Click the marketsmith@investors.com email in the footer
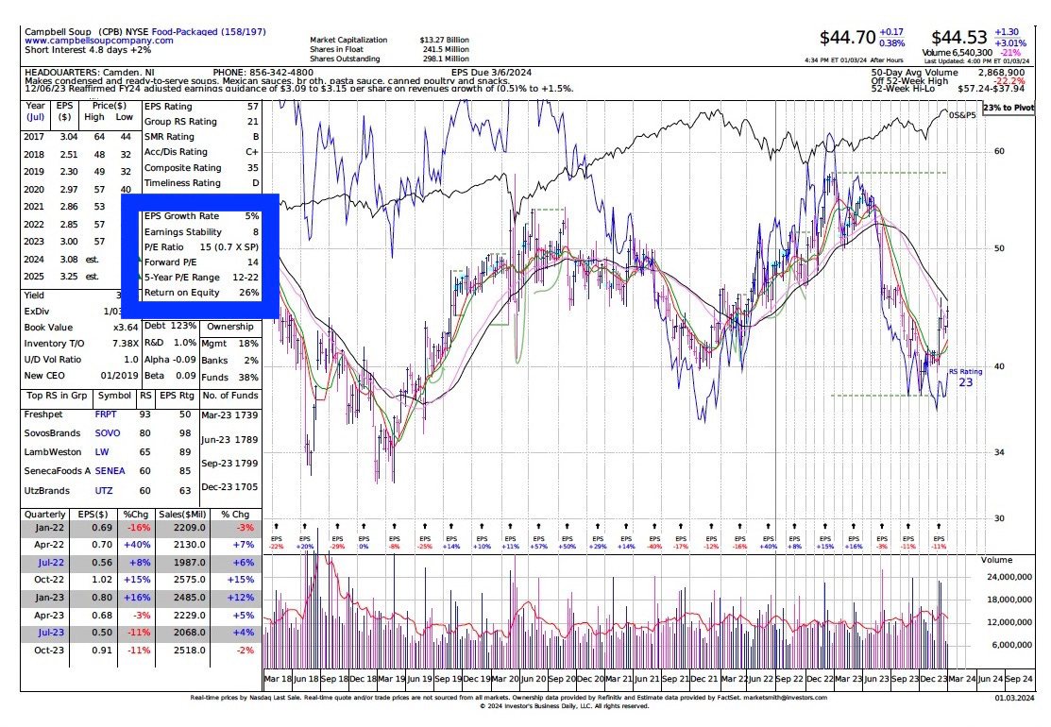The image size is (1051, 727). pyautogui.click(x=785, y=698)
